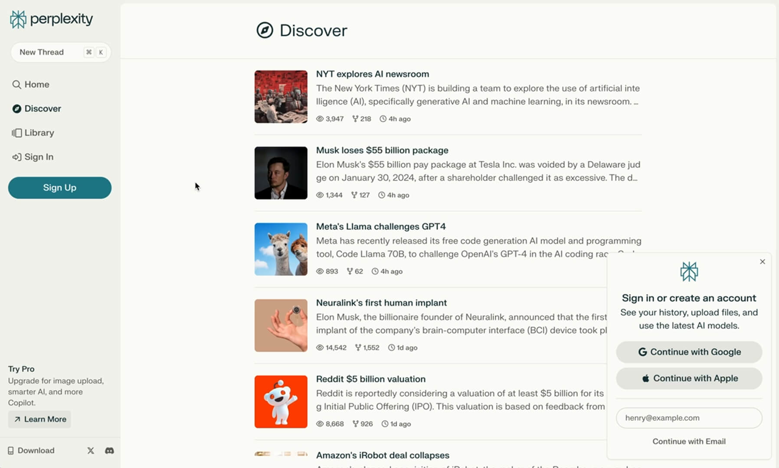Click the Perplexity logo
The width and height of the screenshot is (779, 468).
51,19
